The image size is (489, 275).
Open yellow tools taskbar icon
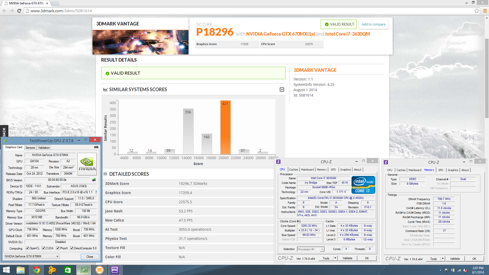[x=52, y=270]
